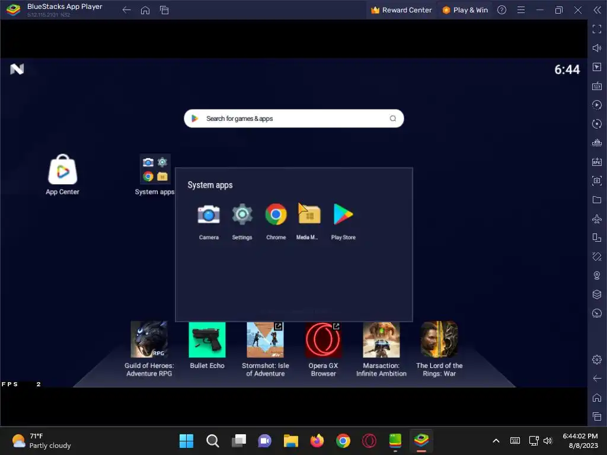Screen dimensions: 607x455
Task: Launch Firefox from taskbar
Action: [x=317, y=441]
